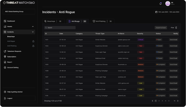The height and width of the screenshot is (107, 186).
Task: Click the Export to Excel button
Action: 161,27
